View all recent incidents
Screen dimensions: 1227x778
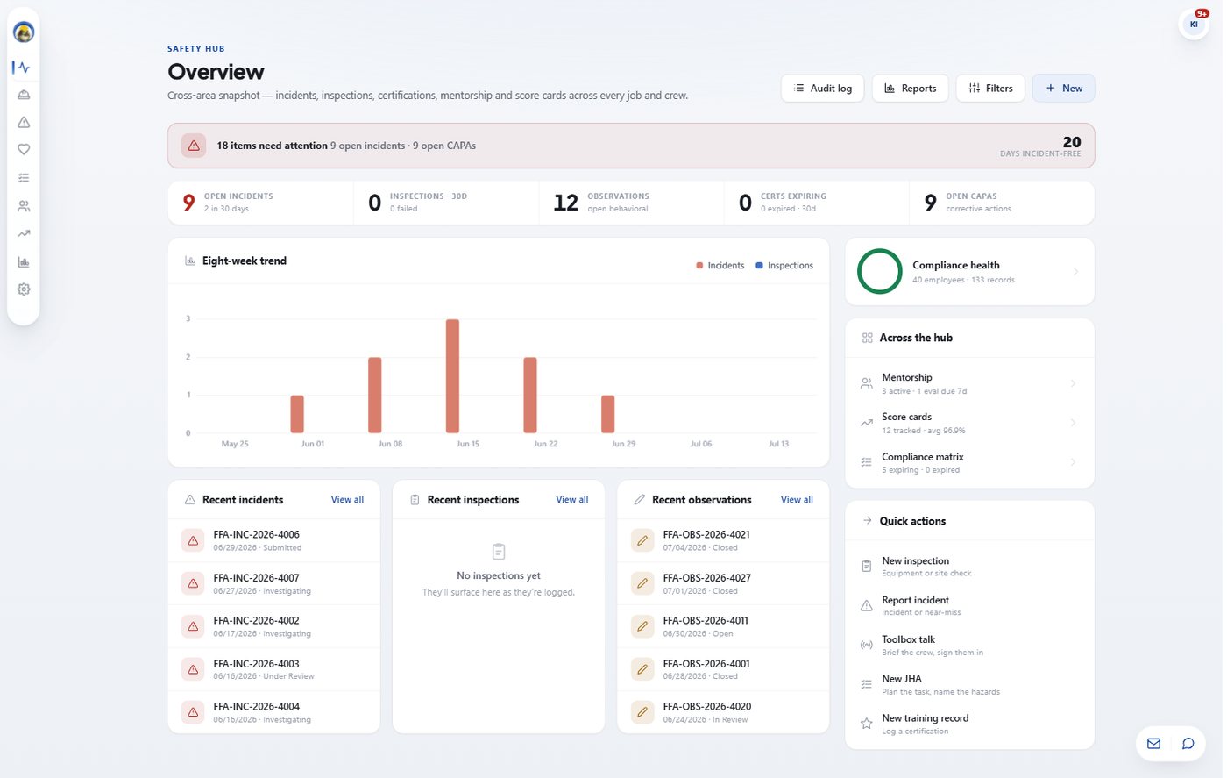[347, 500]
